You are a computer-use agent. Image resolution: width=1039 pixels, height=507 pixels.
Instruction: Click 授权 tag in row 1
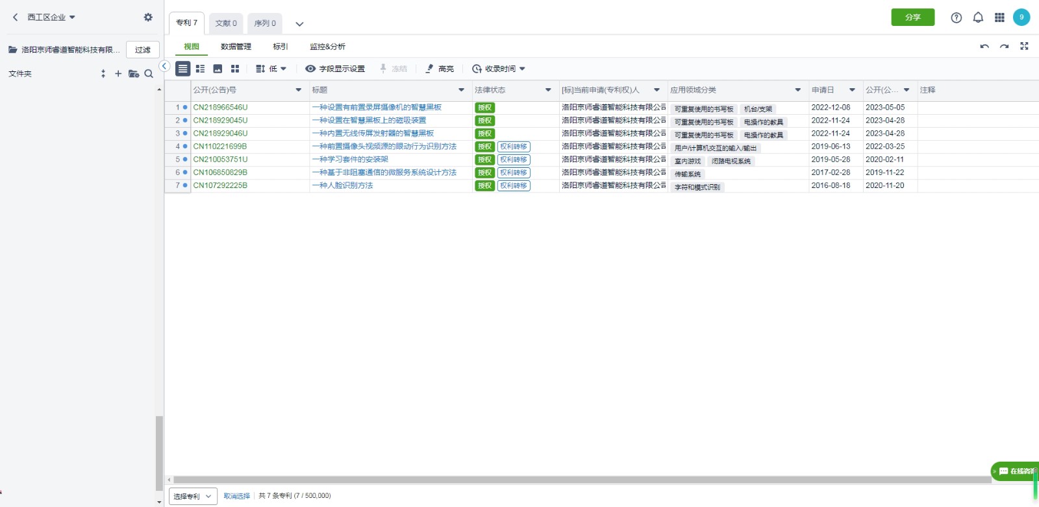(484, 108)
